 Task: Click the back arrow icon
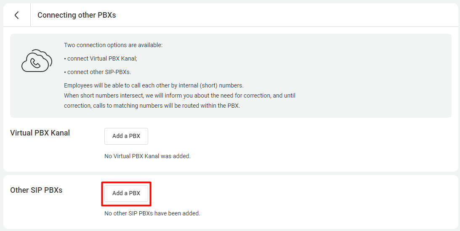17,15
